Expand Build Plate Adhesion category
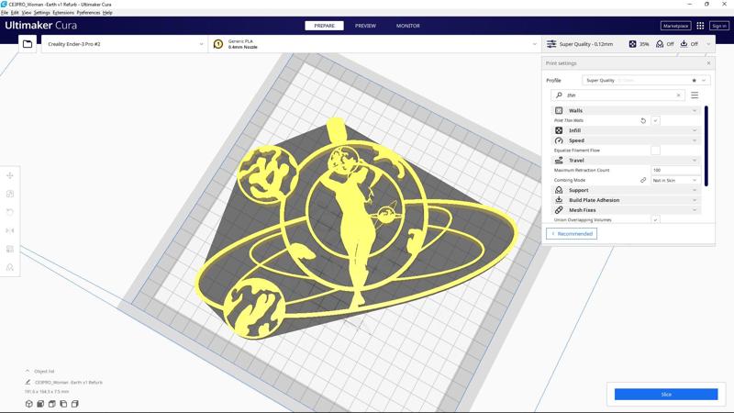Screen dimensions: 734x413 point(626,200)
